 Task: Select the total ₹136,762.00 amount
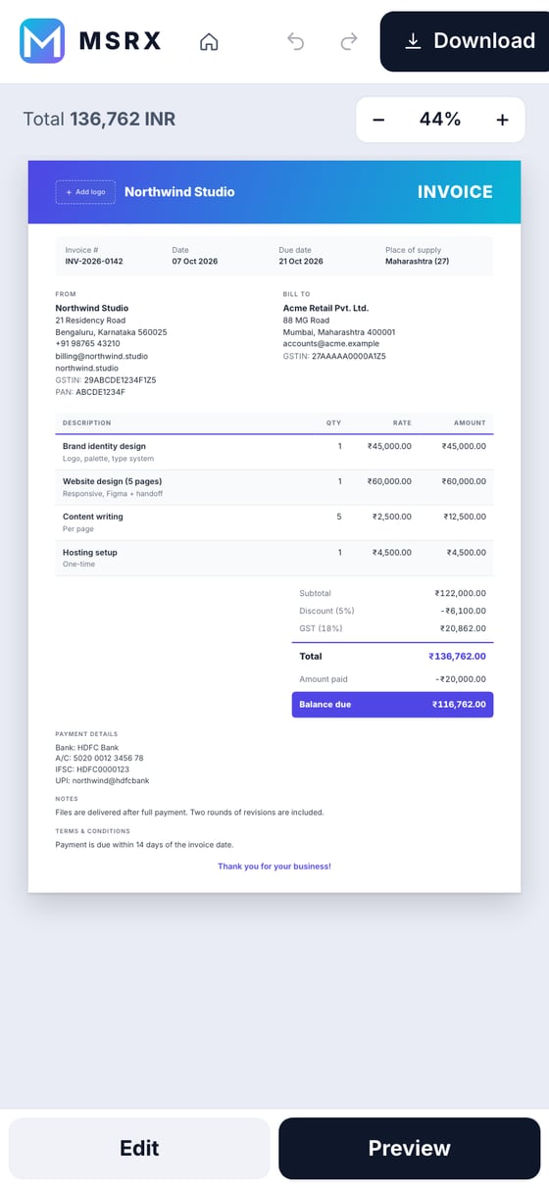coord(457,657)
